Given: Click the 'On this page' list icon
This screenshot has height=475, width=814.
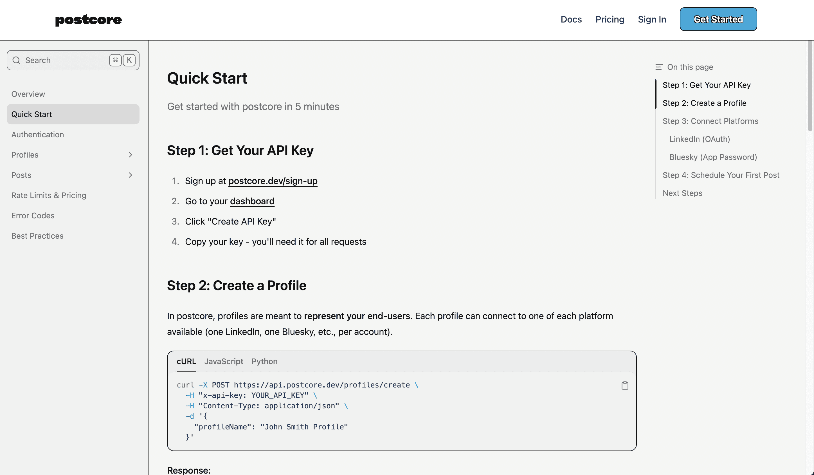Looking at the screenshot, I should pos(659,67).
